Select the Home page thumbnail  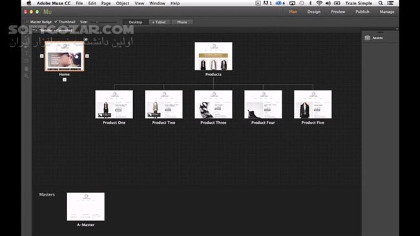tap(64, 56)
